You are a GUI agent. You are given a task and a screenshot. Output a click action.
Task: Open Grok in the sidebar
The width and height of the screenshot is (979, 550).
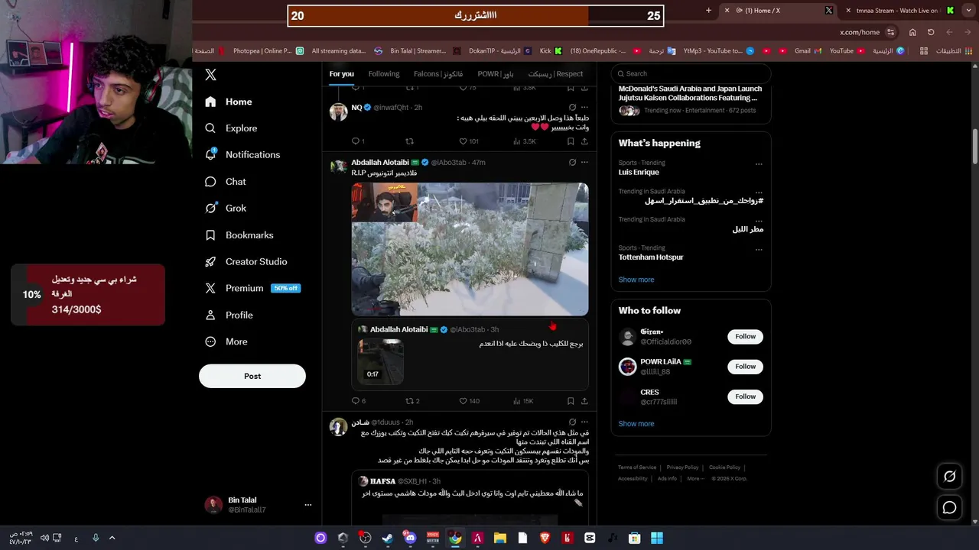point(226,208)
